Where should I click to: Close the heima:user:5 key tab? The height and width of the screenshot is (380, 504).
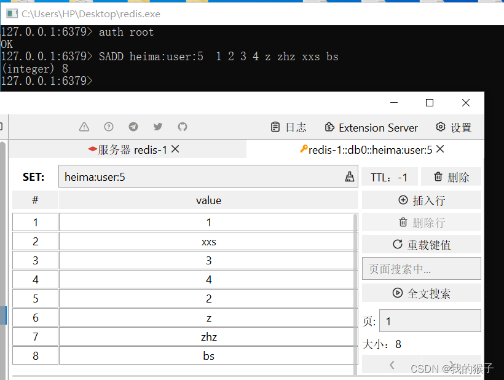click(439, 149)
